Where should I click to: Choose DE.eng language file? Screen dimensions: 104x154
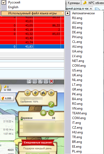pyautogui.click(x=77, y=32)
